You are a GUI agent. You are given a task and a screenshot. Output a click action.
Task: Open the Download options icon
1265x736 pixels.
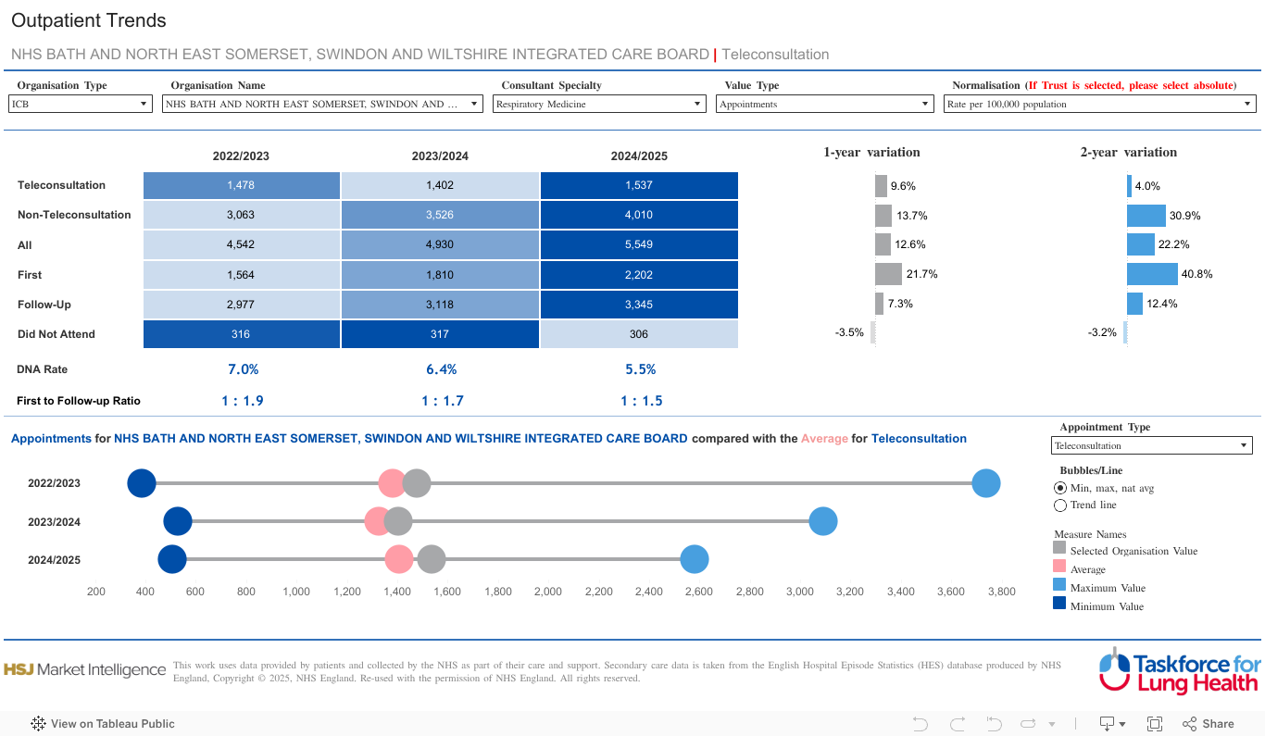pyautogui.click(x=1110, y=724)
